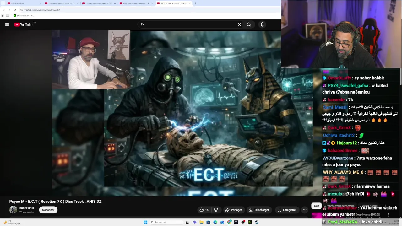402x226 pixels.
Task: Open Steam from the taskbar
Action: tap(257, 222)
